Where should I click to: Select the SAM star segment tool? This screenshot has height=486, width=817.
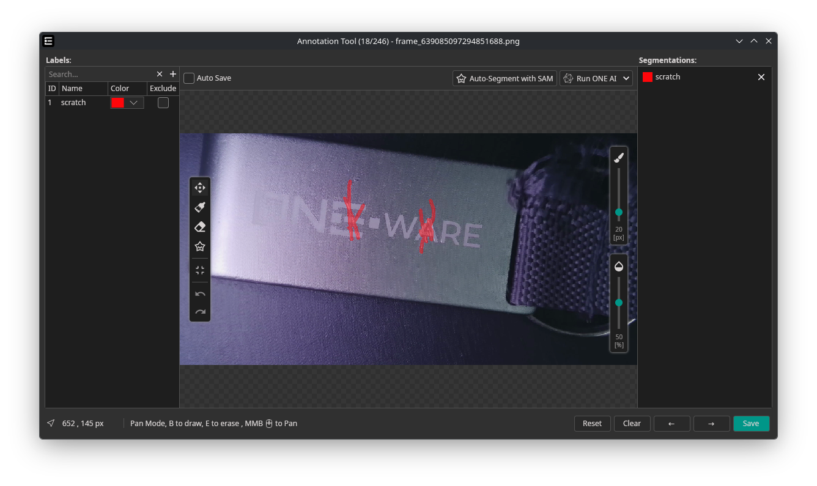pyautogui.click(x=200, y=246)
